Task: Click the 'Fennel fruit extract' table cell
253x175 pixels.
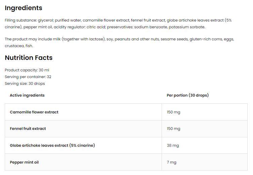Action: click(x=28, y=129)
